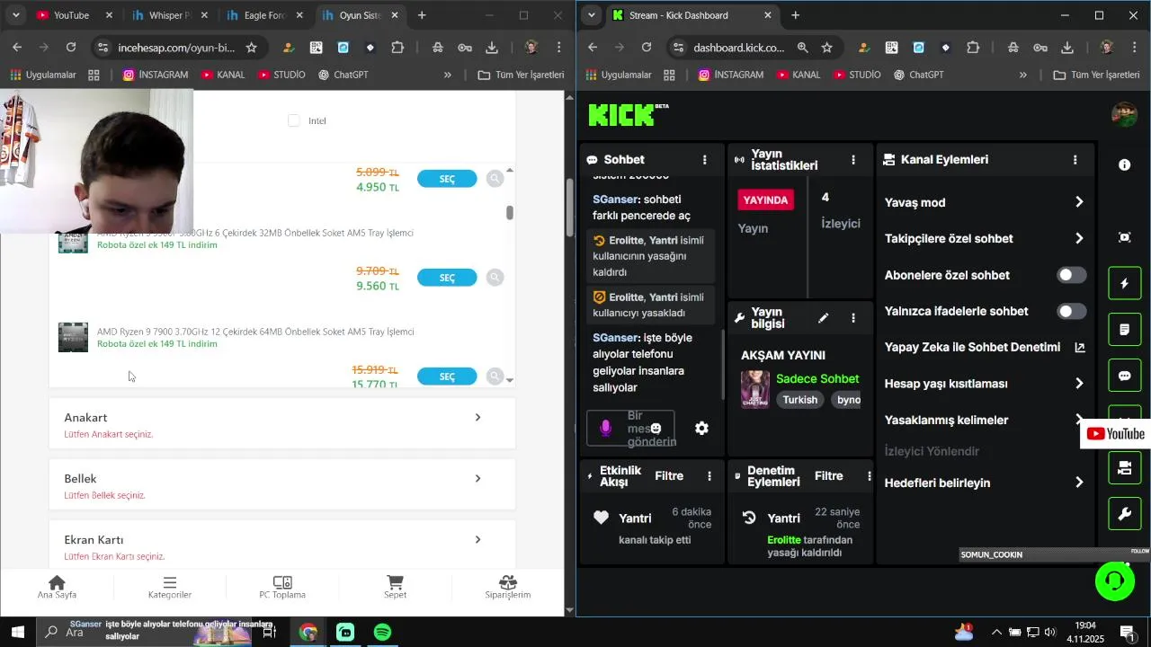Click Filtre in Denetim Eylemleri panel
This screenshot has width=1151, height=647.
829,476
